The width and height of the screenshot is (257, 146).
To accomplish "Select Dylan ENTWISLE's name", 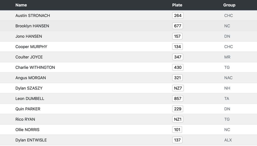I will point(31,140).
